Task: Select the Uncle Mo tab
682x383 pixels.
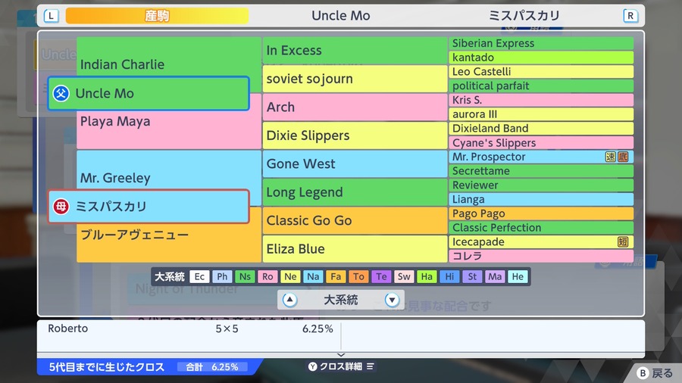Action: [x=341, y=16]
